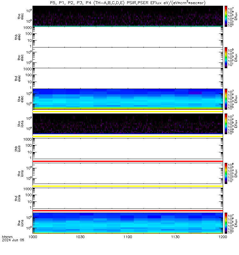This screenshot has height=255, width=239.
Task: Click the 1030 time axis label
Action: pos(80,237)
